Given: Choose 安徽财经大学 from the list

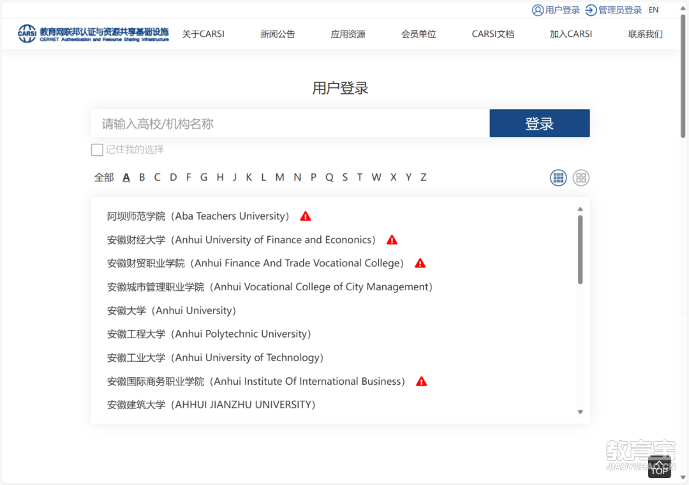Looking at the screenshot, I should (x=241, y=240).
